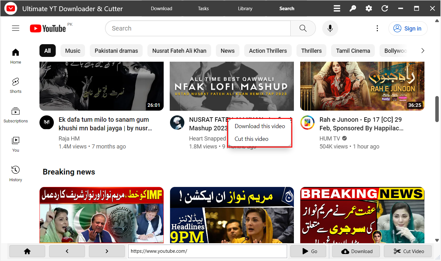Image resolution: width=441 pixels, height=261 pixels.
Task: Open Ek dafa tum milo video title
Action: point(105,124)
